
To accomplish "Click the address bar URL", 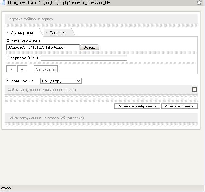I will click(x=59, y=3).
